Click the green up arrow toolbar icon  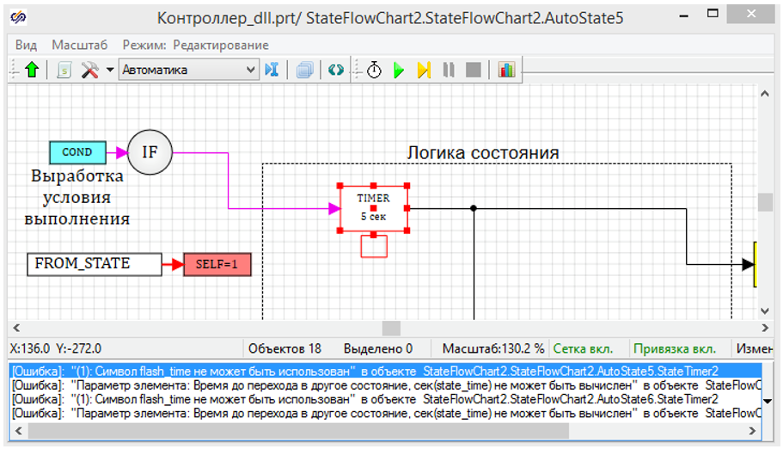tap(32, 70)
